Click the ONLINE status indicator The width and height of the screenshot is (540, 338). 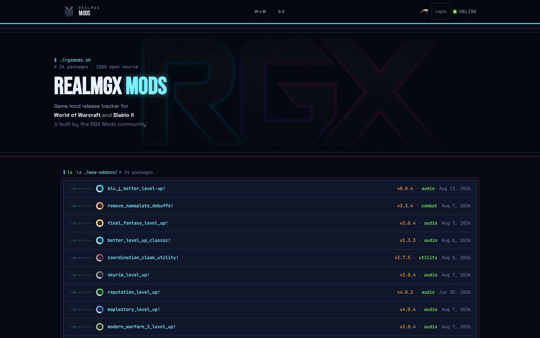[465, 12]
